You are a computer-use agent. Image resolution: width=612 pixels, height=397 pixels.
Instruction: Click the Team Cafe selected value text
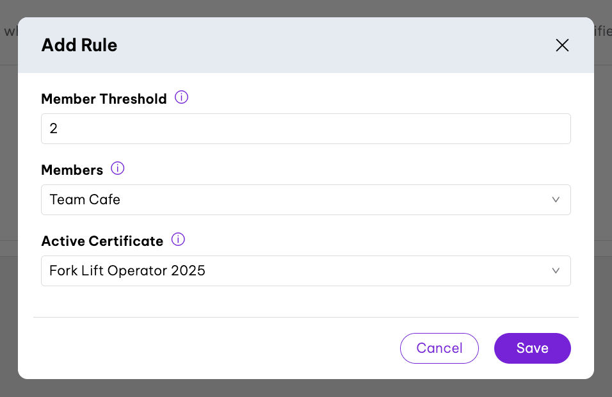(x=85, y=200)
